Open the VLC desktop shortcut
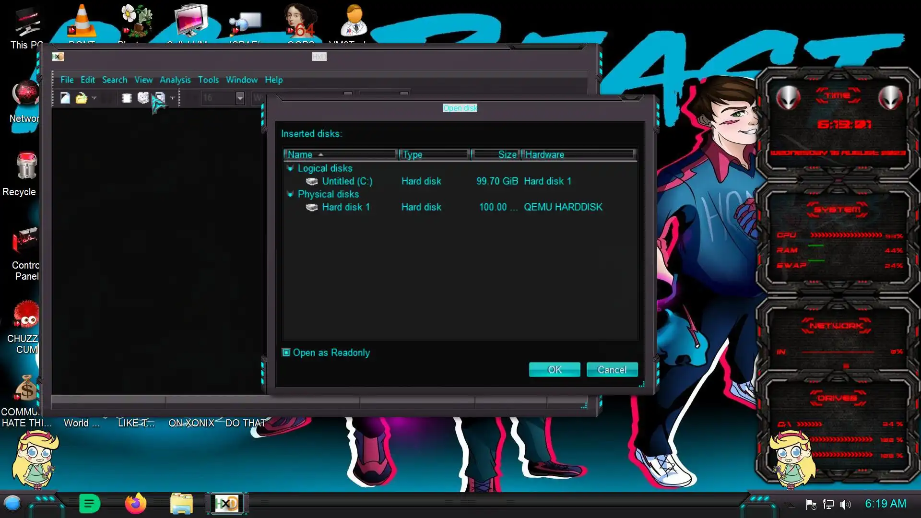Screen dimensions: 921x518 tap(82, 22)
